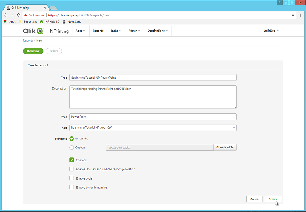The image size is (306, 212).
Task: Open the App dropdown list
Action: click(x=153, y=128)
